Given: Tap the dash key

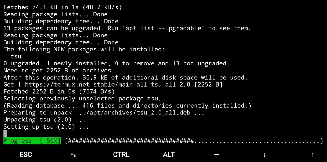Looking at the screenshot, I should tap(217, 155).
